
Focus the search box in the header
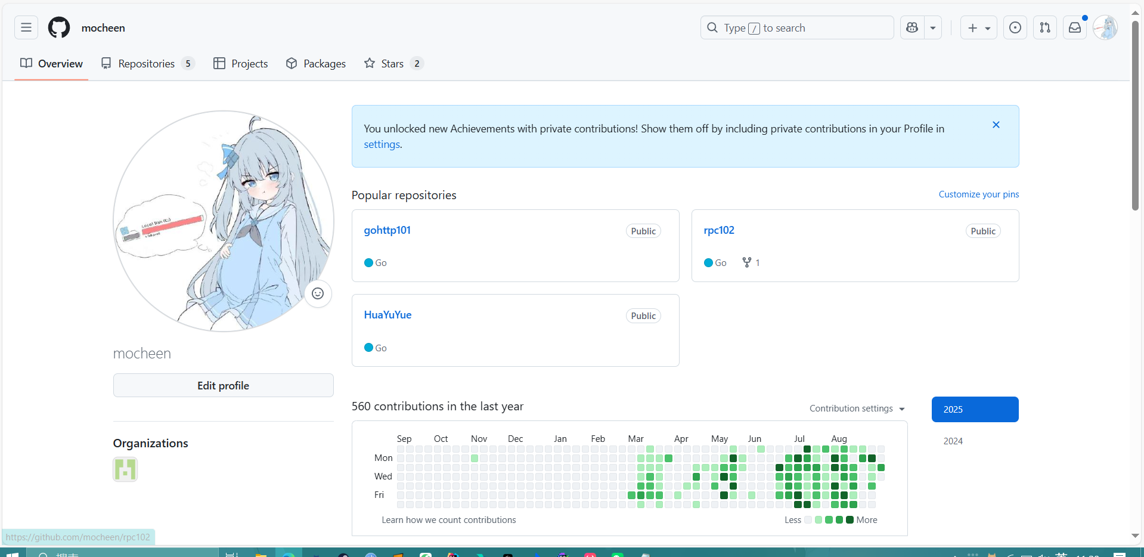(x=797, y=27)
